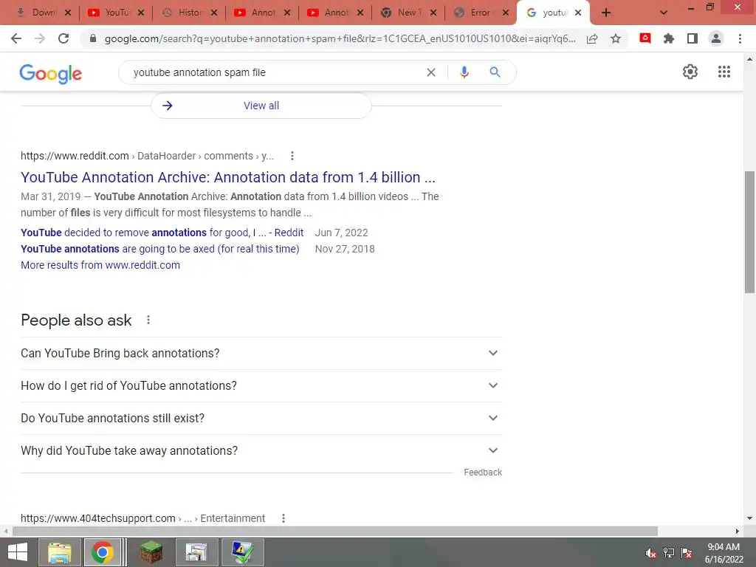The width and height of the screenshot is (756, 567).
Task: Open the options dots beside 404techsupport result
Action: (x=283, y=518)
